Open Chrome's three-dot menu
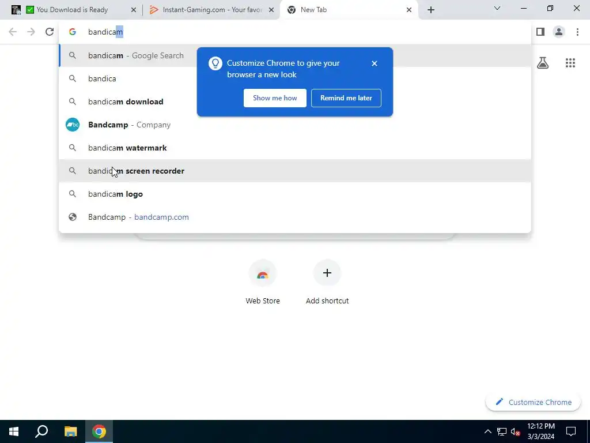The image size is (590, 443). pos(577,32)
